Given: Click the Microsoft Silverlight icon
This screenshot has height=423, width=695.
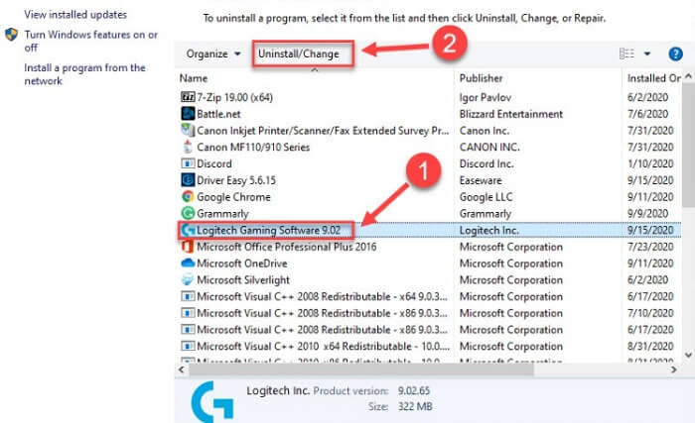Looking at the screenshot, I should click(x=188, y=279).
